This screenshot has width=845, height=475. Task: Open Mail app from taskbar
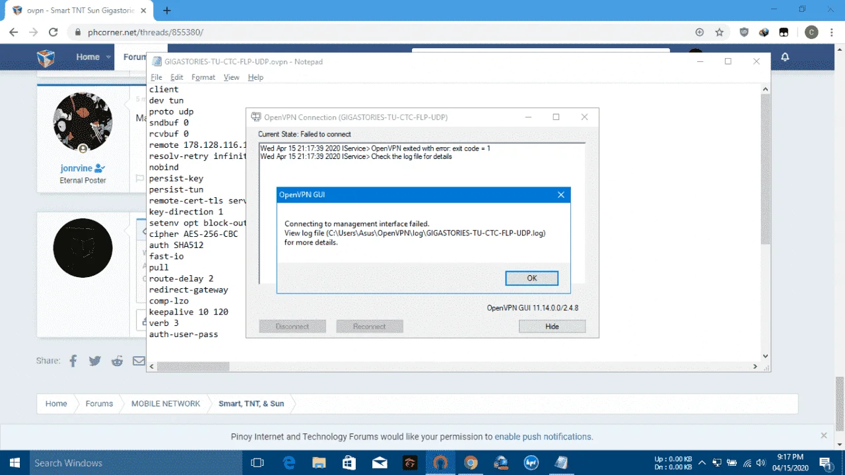pos(380,462)
